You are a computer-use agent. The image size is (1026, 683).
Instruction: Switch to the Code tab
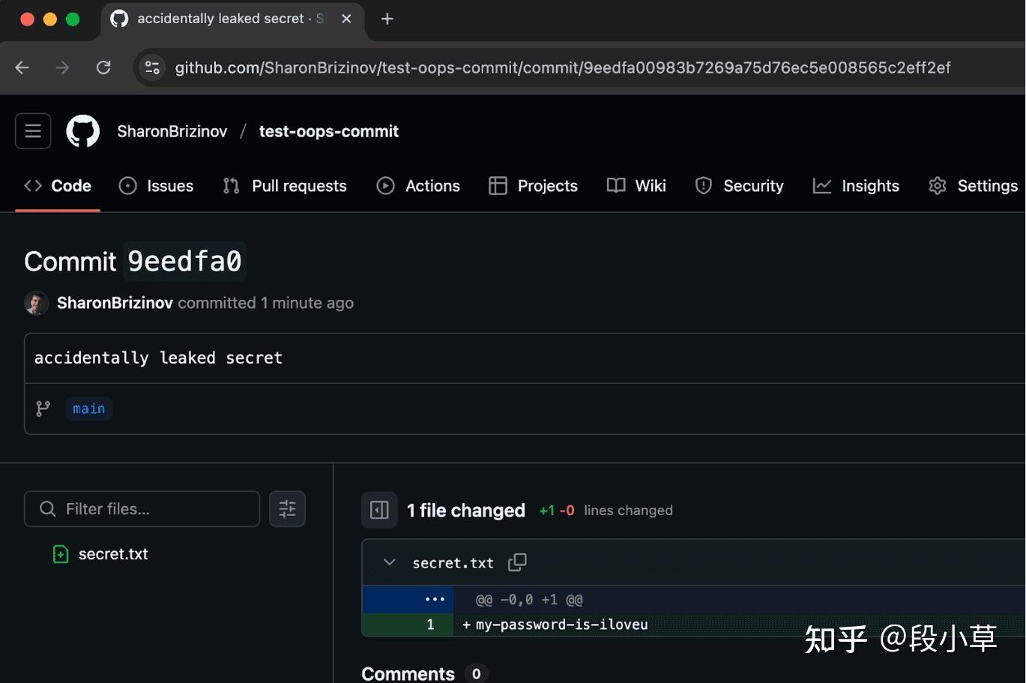(x=58, y=186)
